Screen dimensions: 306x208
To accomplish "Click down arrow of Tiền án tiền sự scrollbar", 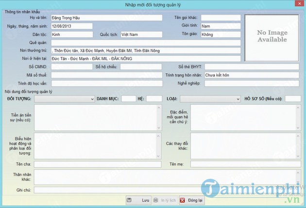I will [159, 128].
